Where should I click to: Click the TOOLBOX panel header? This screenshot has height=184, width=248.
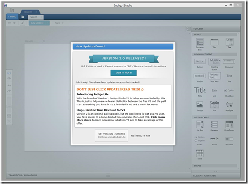(x=216, y=29)
